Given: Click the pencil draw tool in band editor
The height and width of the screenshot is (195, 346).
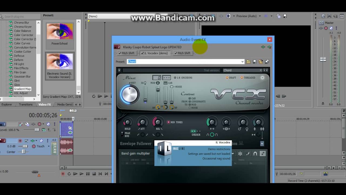Looking at the screenshot, I should [248, 154].
